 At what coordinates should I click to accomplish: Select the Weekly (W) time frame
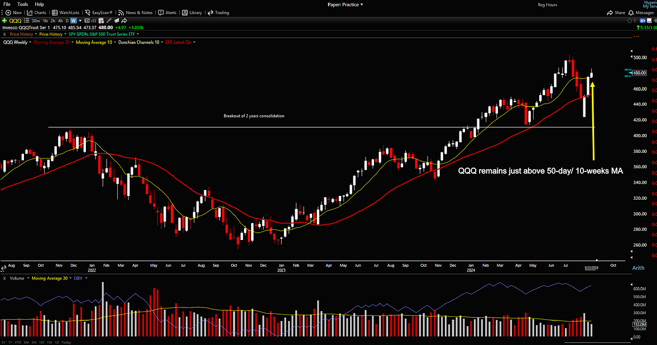[74, 21]
